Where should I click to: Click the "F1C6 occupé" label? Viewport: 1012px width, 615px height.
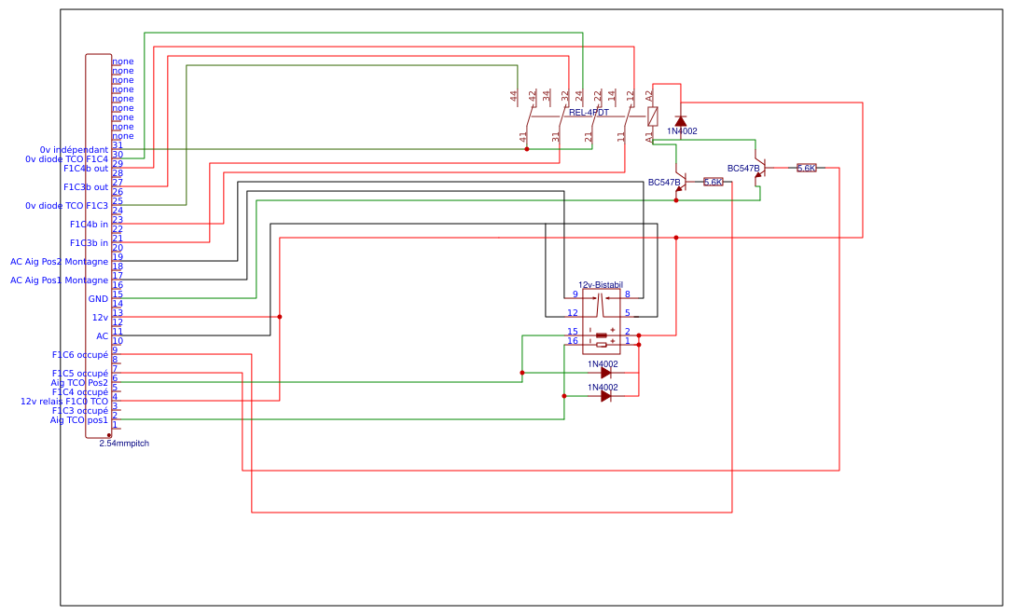[x=80, y=355]
